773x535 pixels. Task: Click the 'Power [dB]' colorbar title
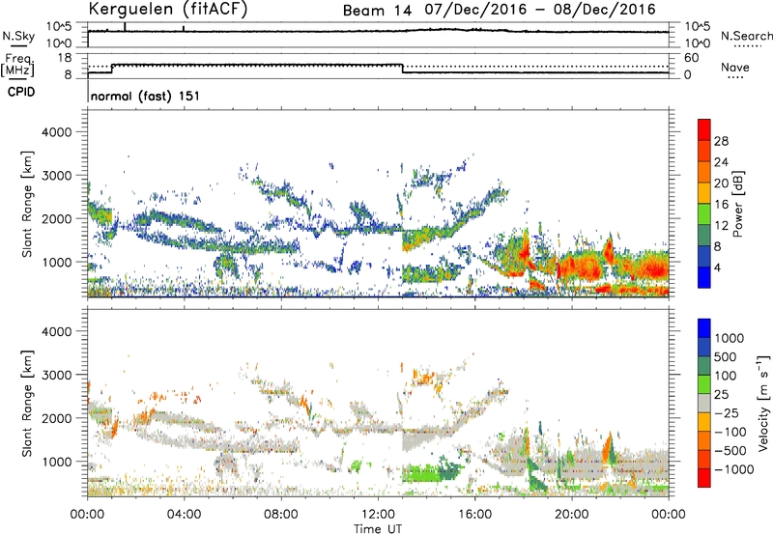(737, 204)
